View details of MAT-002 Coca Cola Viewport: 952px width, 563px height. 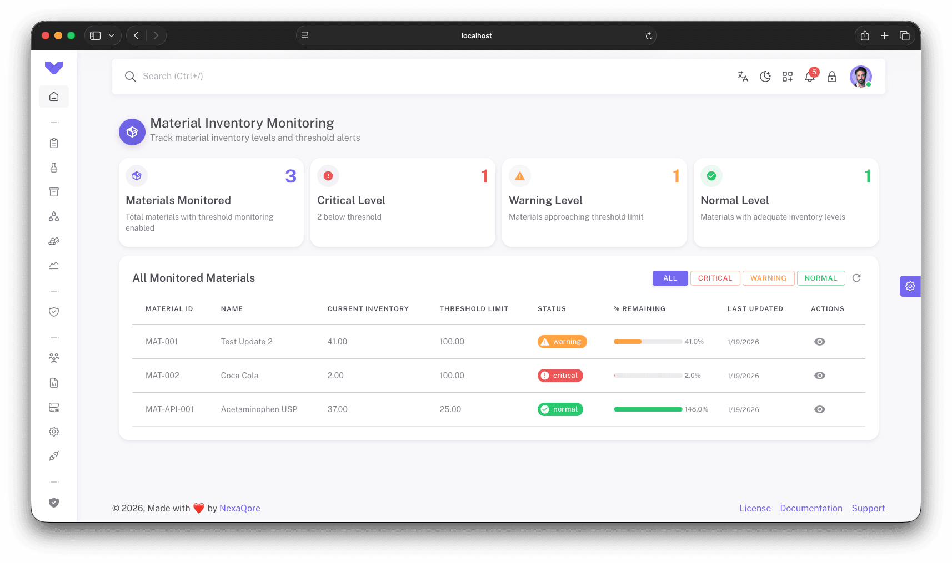820,376
